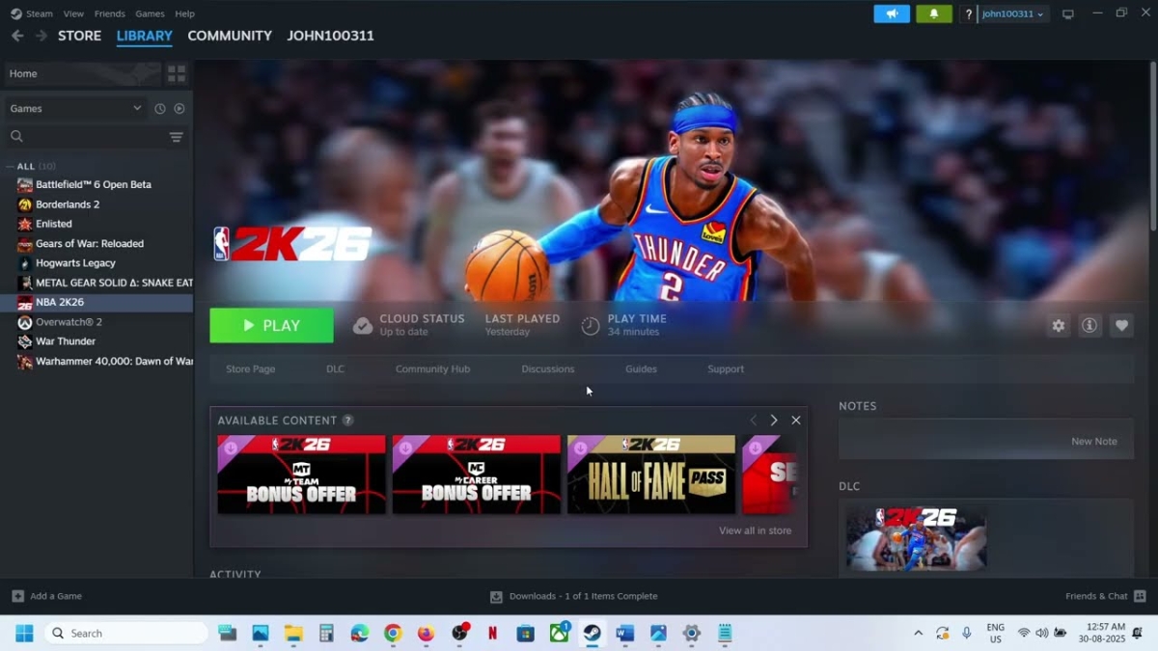Open the MyTEAM Bonus Offer thumbnail
This screenshot has width=1158, height=651.
point(301,475)
